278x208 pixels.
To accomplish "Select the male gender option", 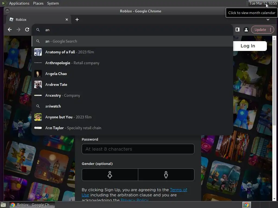I will coord(166,175).
